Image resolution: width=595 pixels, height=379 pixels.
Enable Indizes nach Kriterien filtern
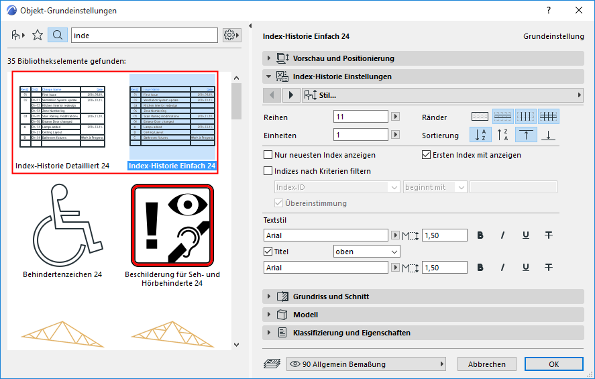point(268,171)
